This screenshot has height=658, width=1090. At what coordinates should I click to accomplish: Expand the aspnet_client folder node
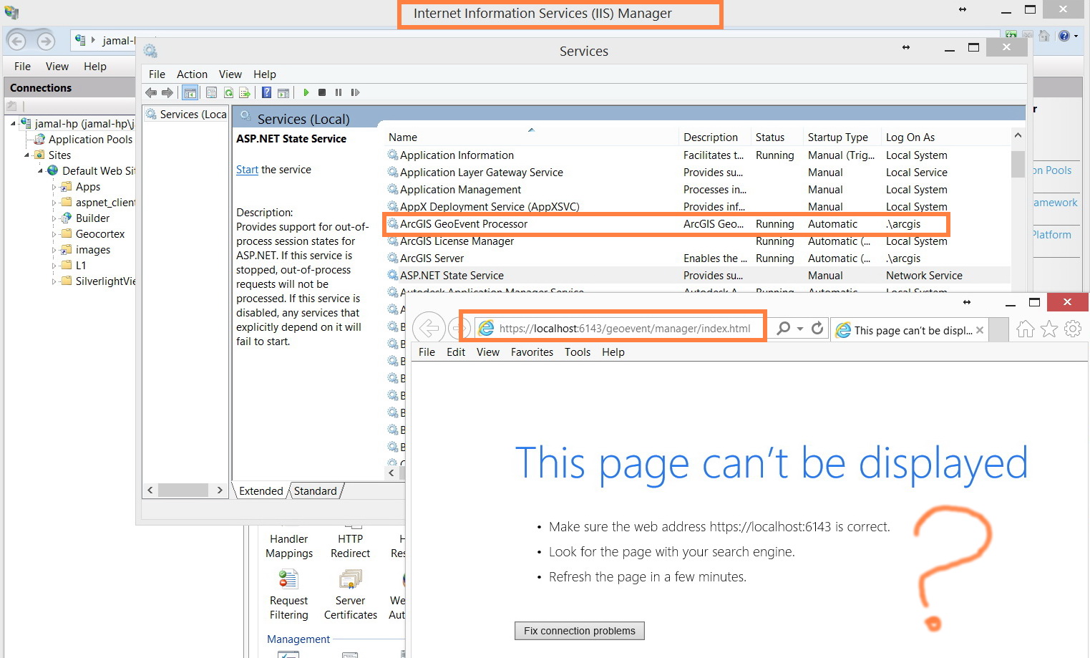tap(54, 203)
